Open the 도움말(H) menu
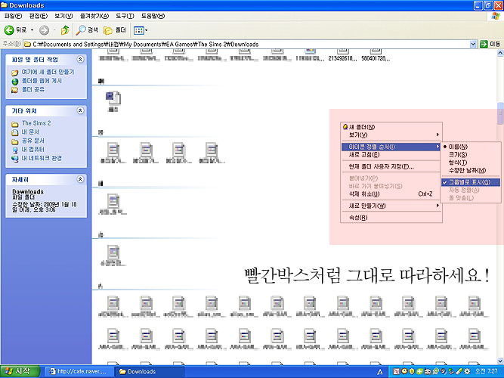This screenshot has height=378, width=504. [153, 16]
